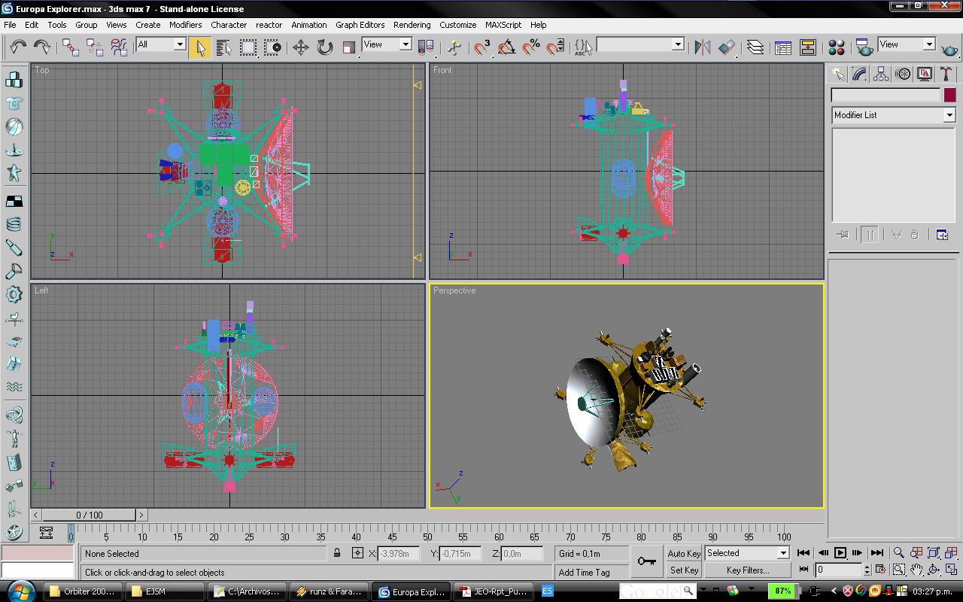The image size is (963, 602).
Task: Open the Curve Editor
Action: 783,47
